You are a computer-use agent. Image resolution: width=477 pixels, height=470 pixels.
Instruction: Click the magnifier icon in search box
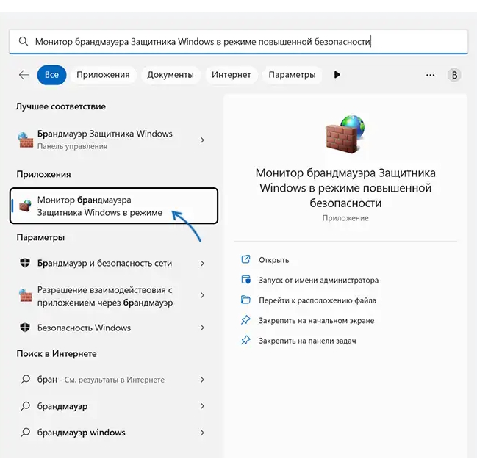24,41
